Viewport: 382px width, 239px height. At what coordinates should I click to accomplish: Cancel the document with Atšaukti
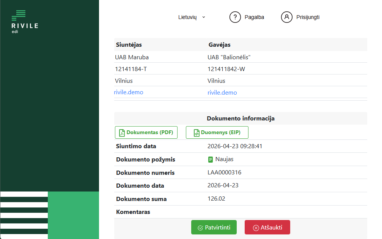click(267, 227)
